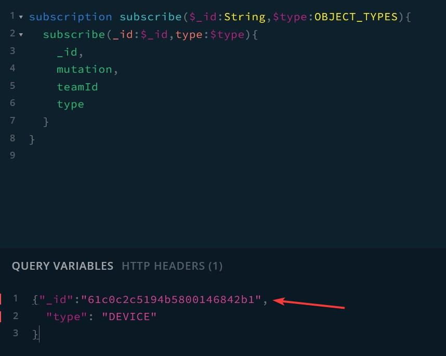Select the _id field on line 3
446x356 pixels.
pos(67,51)
